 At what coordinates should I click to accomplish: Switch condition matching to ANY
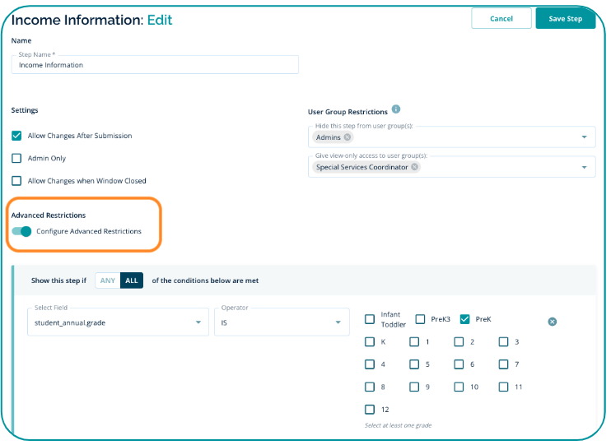(108, 280)
